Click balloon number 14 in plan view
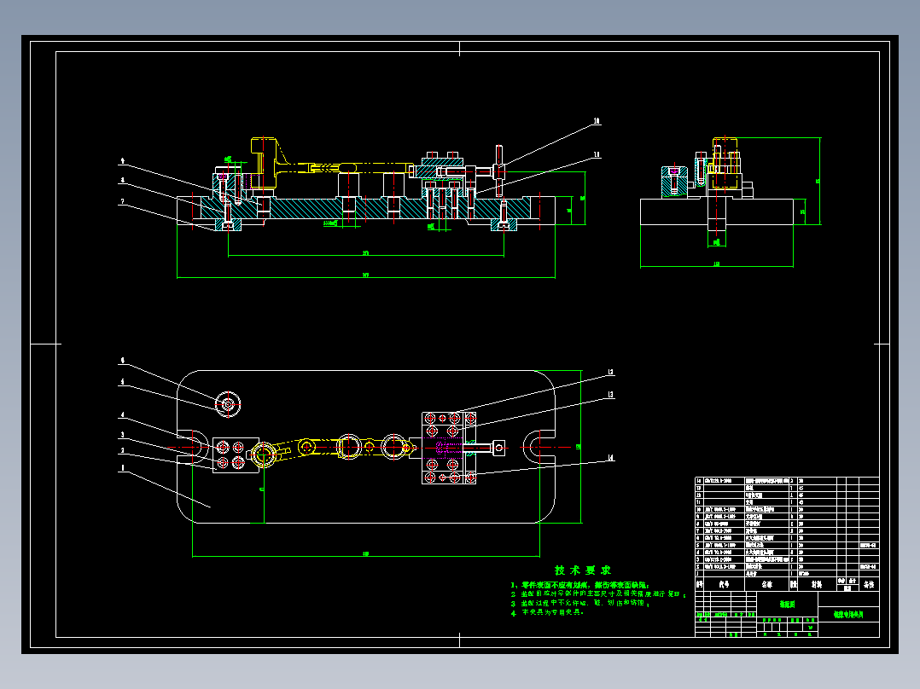The image size is (920, 689). [610, 458]
